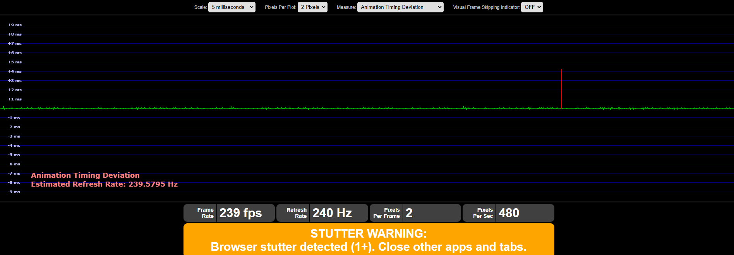Click the Estimated Refresh Rate text
Viewport: 734px width, 255px height.
point(104,184)
